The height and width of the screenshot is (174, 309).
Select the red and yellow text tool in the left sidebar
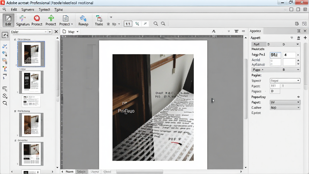(x=5, y=69)
